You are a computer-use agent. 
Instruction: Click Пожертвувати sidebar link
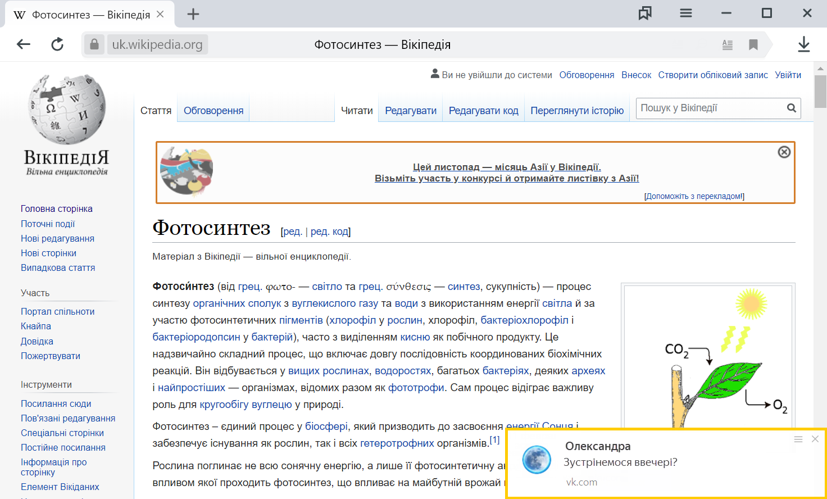(51, 356)
